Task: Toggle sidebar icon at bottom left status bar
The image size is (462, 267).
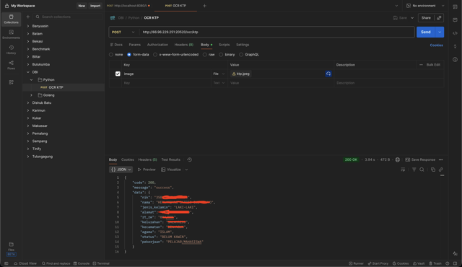Action: tap(6, 263)
